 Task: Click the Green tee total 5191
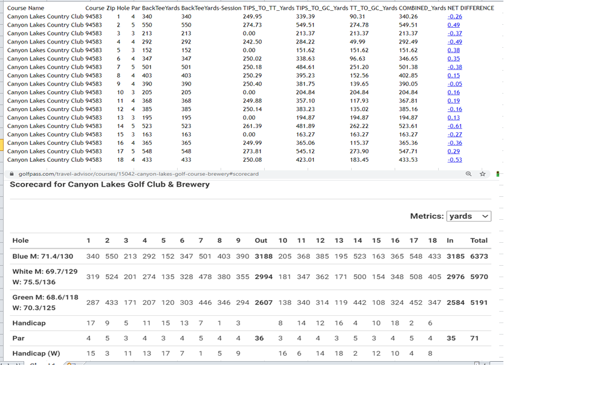point(479,303)
